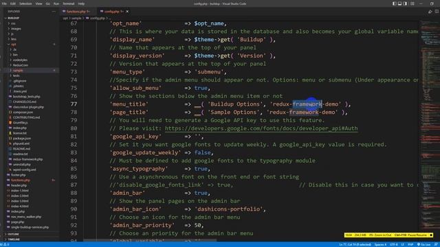This screenshot has width=440, height=247.
Task: Open the Go menu
Action: pos(47,3)
